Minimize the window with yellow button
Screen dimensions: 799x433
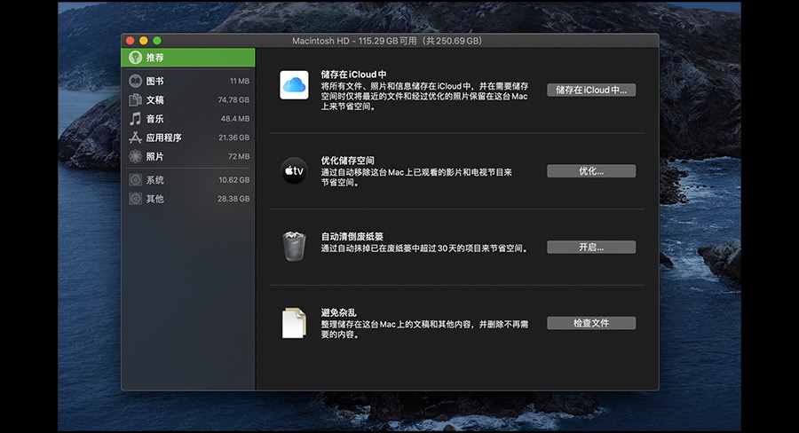point(144,41)
